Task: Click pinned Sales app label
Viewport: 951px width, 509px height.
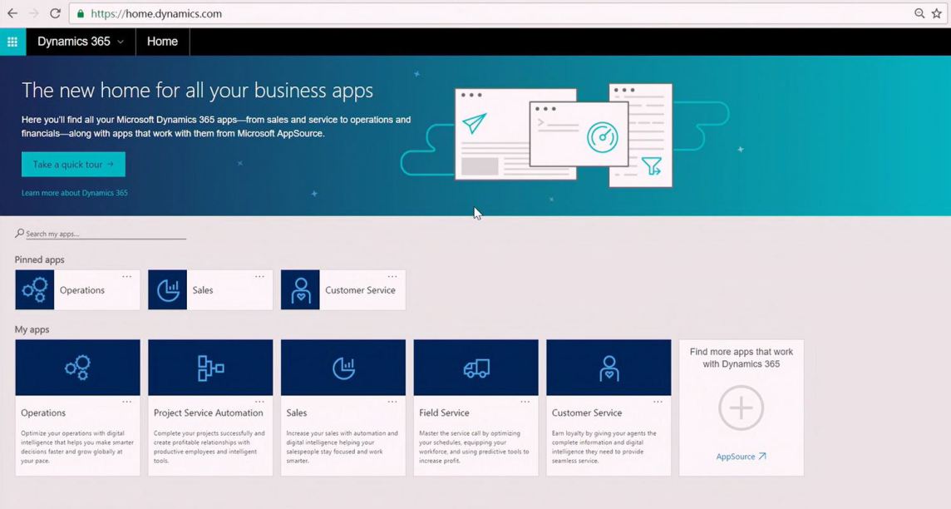Action: (x=203, y=290)
